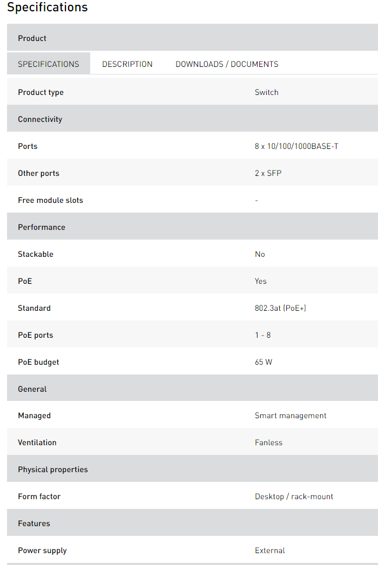Click the Desktop / rack-mount value
The height and width of the screenshot is (565, 378).
[x=294, y=496]
